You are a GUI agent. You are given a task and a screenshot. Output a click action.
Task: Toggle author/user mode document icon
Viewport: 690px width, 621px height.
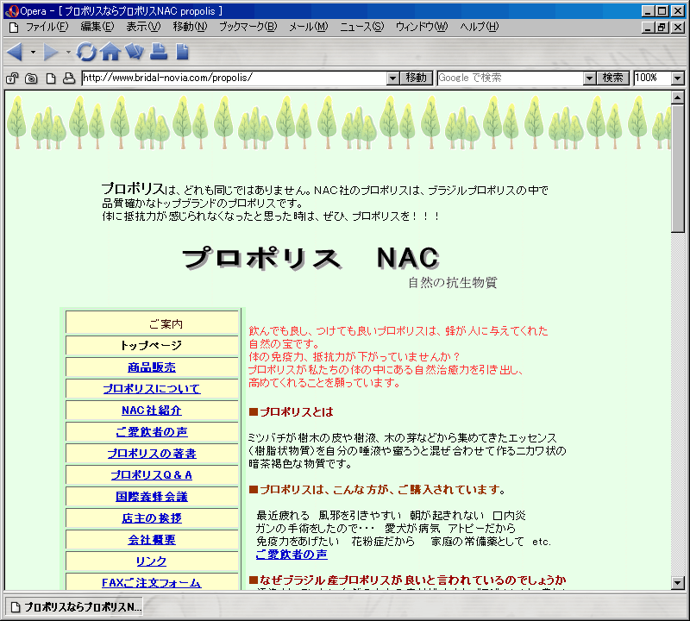tap(51, 78)
